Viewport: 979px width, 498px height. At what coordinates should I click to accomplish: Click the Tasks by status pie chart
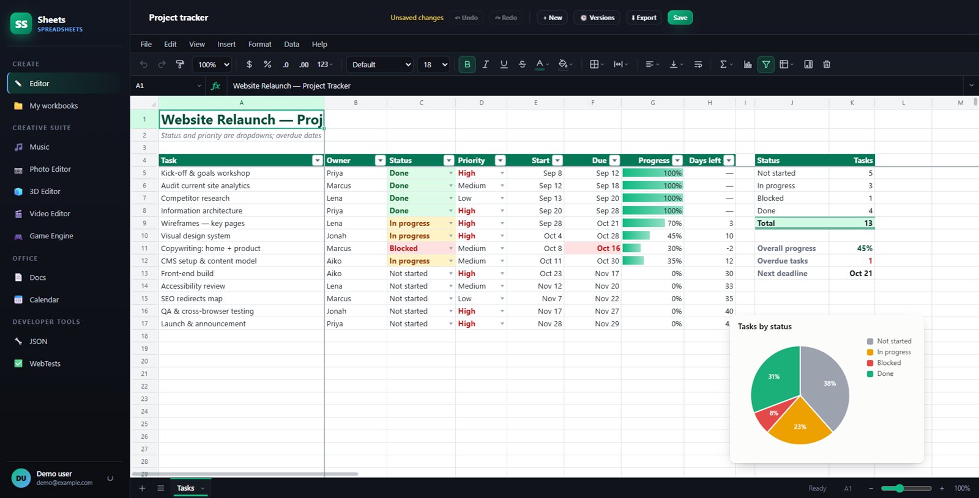coord(800,395)
